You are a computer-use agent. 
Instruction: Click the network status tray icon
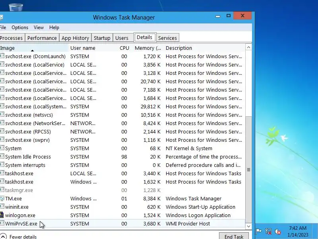(x=268, y=231)
